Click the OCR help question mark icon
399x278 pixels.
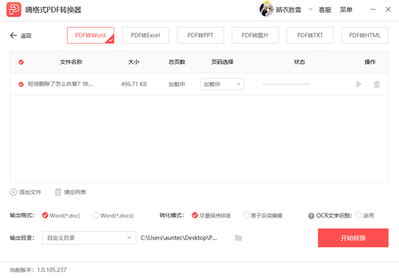tap(311, 216)
